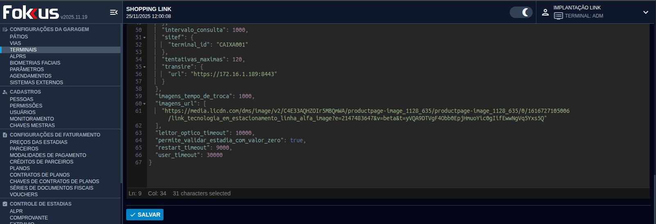Go to Biometrias Faciais in the sidebar

(35, 63)
